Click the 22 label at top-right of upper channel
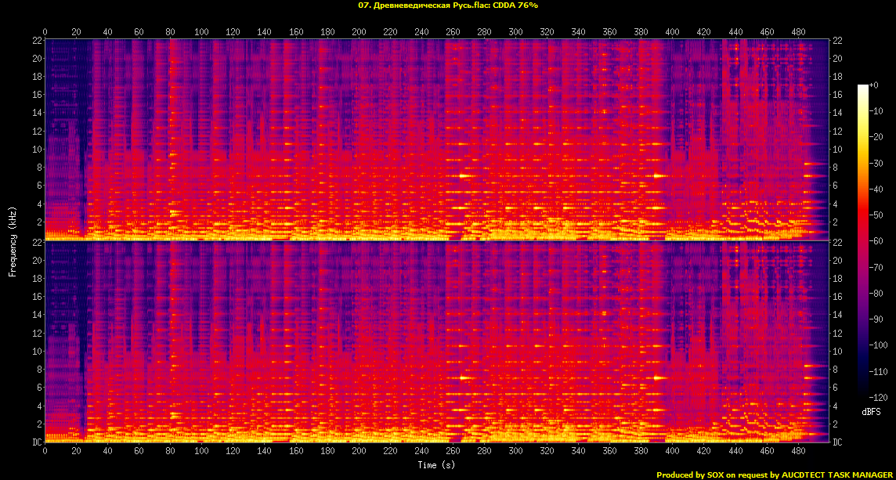The width and height of the screenshot is (896, 480). coord(836,41)
